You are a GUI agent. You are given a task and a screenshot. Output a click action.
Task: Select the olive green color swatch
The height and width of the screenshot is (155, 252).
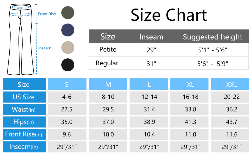pyautogui.click(x=68, y=12)
